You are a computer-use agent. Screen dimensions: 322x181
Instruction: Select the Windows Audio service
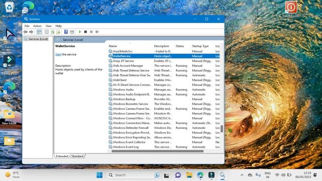pyautogui.click(x=164, y=89)
